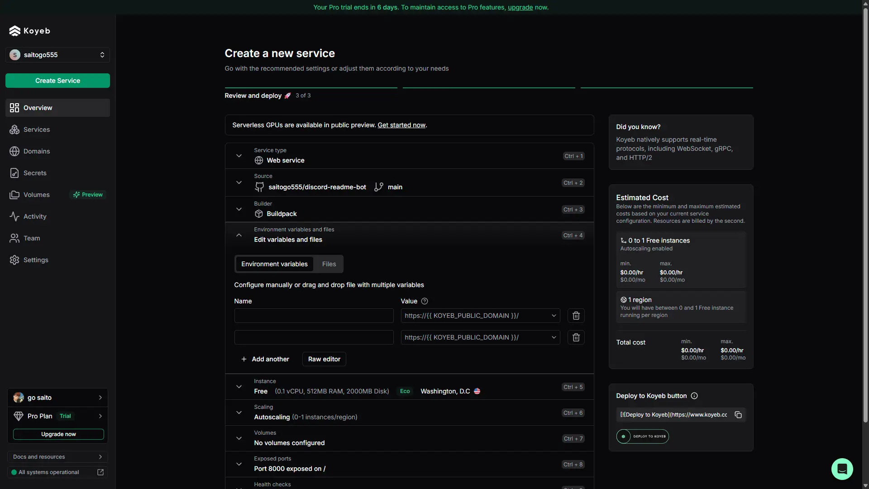Click Add another variable
This screenshot has height=489, width=869.
click(x=265, y=359)
